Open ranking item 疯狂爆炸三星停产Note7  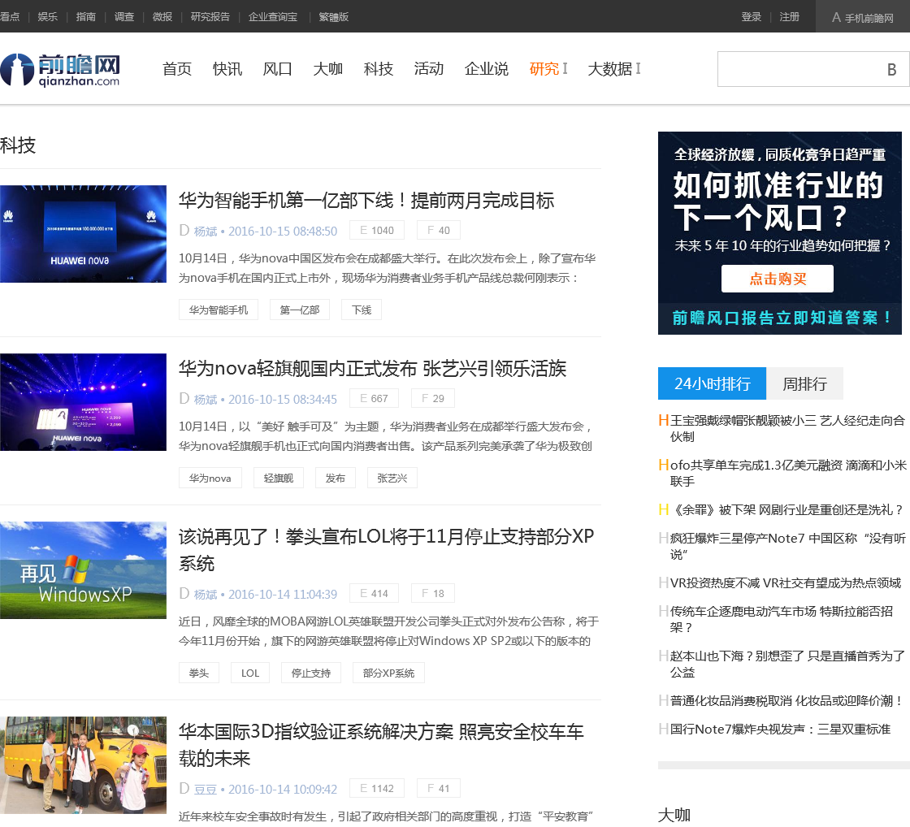click(788, 547)
